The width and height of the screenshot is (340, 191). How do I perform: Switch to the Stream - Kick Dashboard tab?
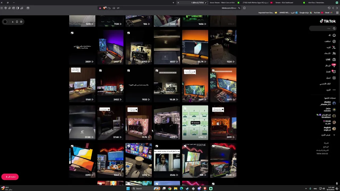(x=290, y=3)
